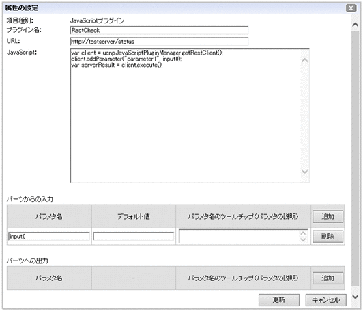Click 追加 in パーツからの入力 table
The image size is (363, 311).
click(x=328, y=217)
